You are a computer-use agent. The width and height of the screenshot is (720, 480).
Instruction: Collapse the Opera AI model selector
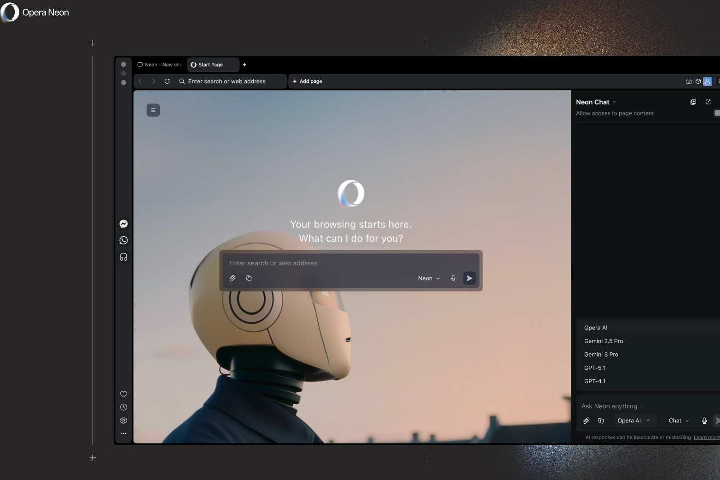[633, 421]
